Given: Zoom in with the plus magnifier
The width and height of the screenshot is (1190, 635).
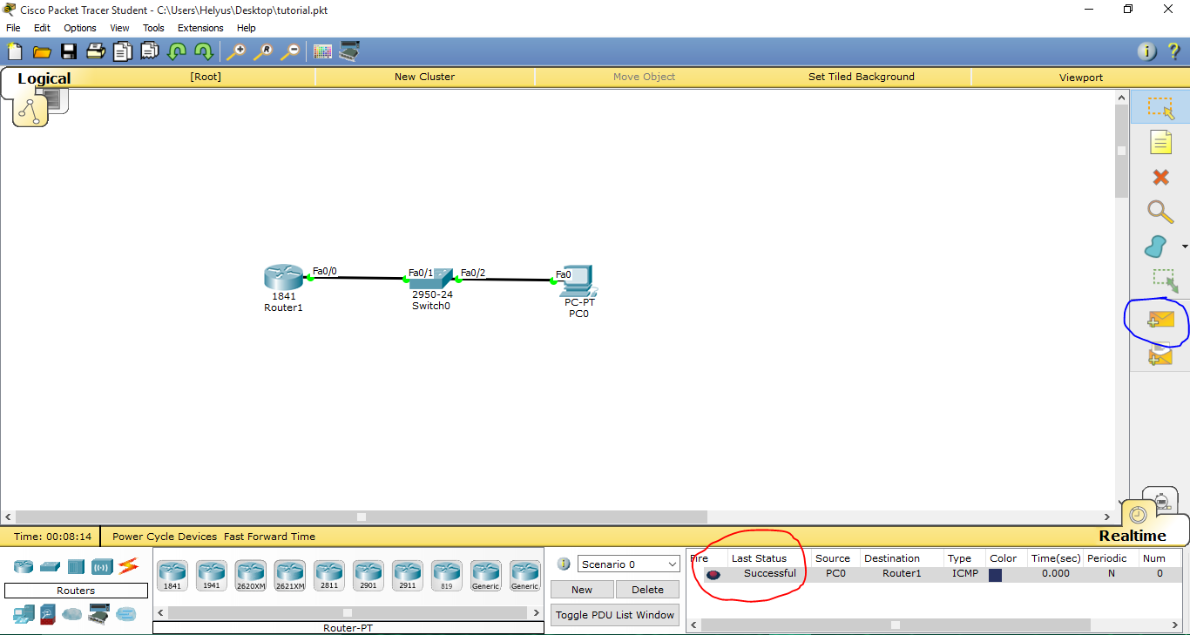Looking at the screenshot, I should click(x=236, y=51).
